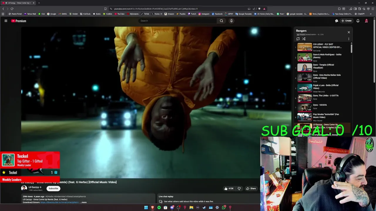376x211 pixels.
Task: Share the Lil Eazzyy video
Action: coord(251,188)
